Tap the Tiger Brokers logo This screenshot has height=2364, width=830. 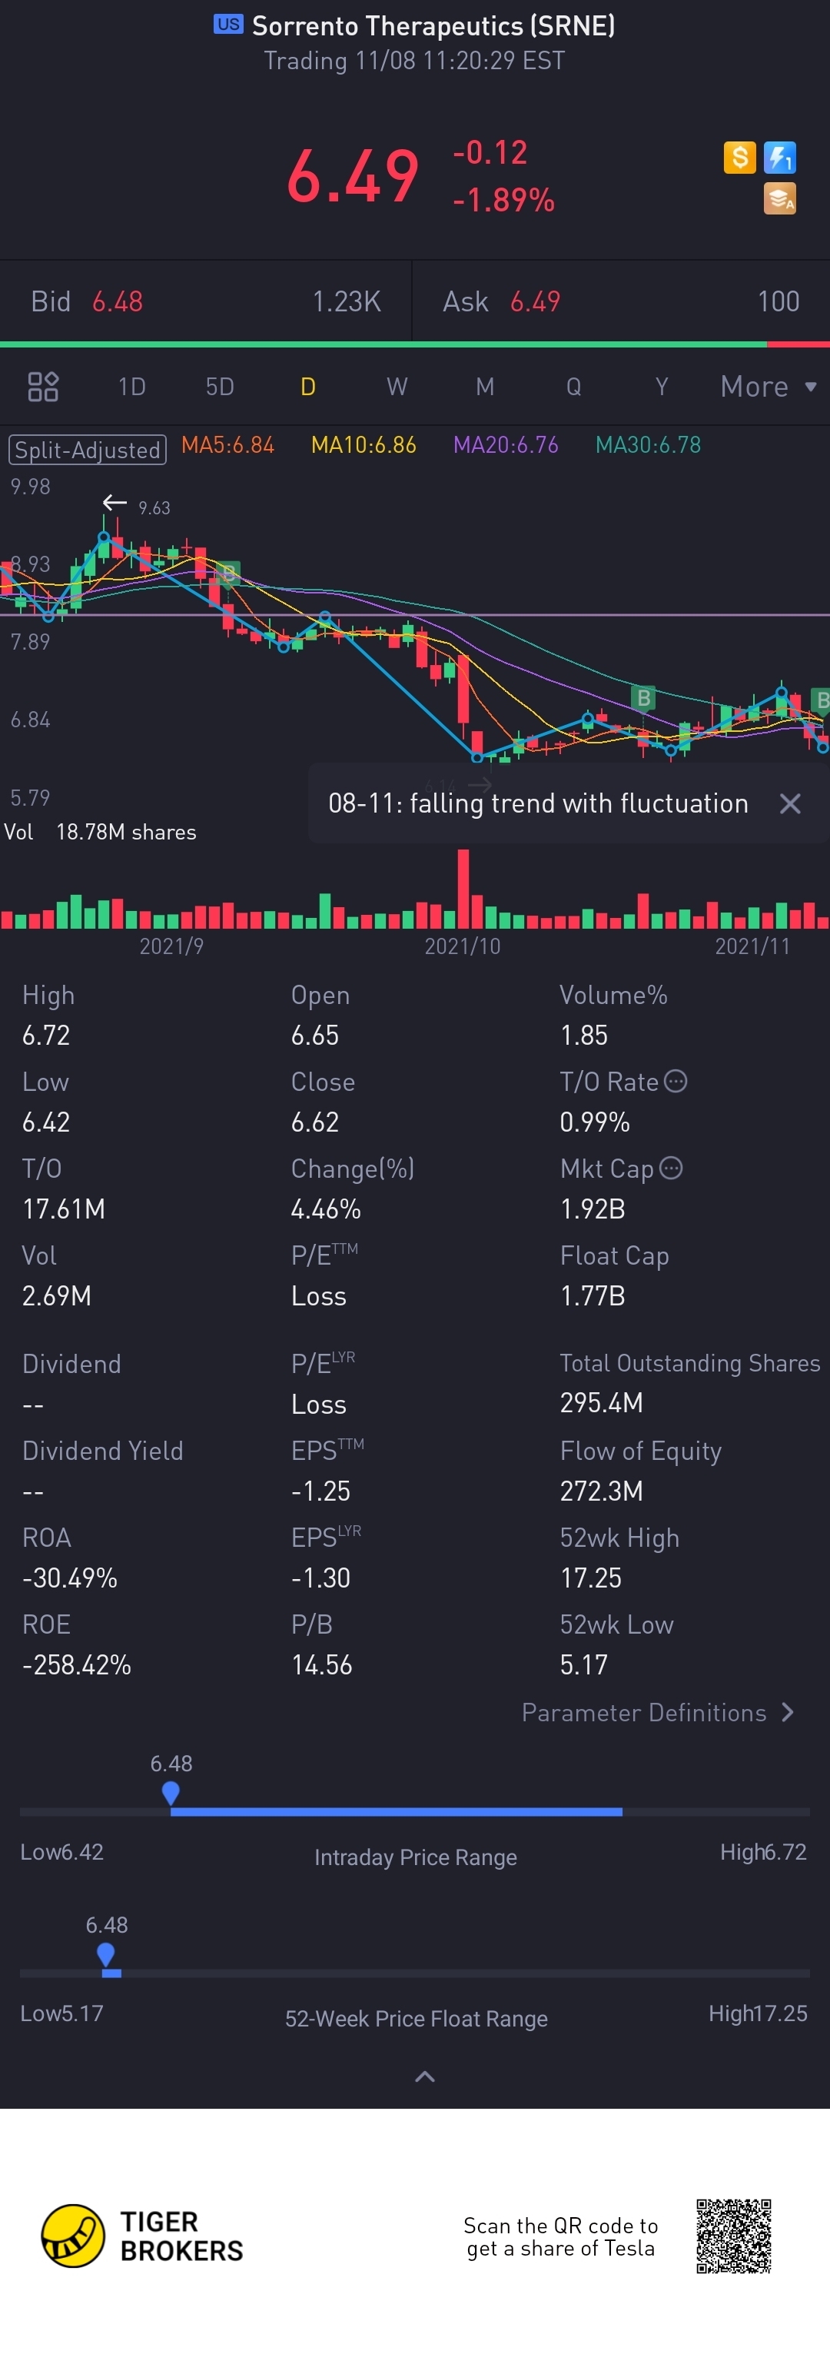coord(142,2236)
